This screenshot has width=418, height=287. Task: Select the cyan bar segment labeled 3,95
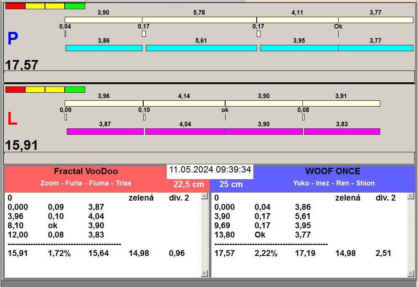[x=299, y=48]
